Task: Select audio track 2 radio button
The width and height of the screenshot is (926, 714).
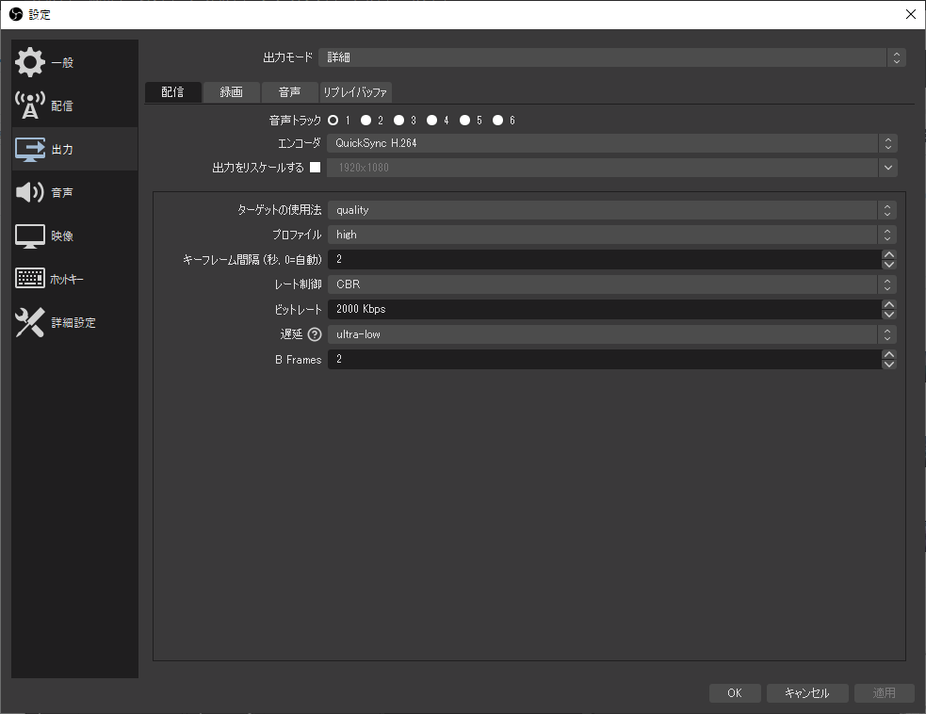Action: point(366,120)
